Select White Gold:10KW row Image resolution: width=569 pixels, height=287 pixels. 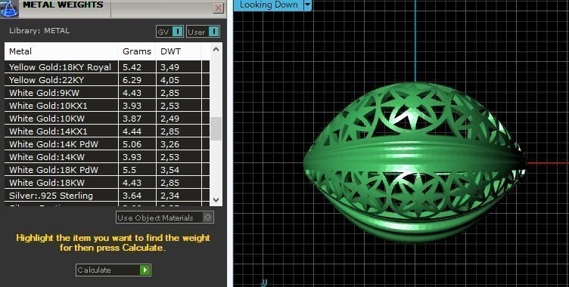coord(107,119)
